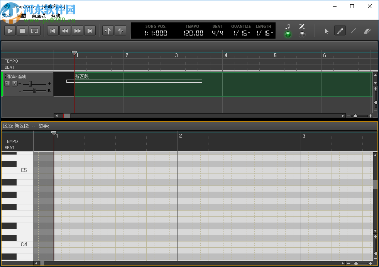Click the loop playback icon
The width and height of the screenshot is (379, 267).
click(35, 31)
